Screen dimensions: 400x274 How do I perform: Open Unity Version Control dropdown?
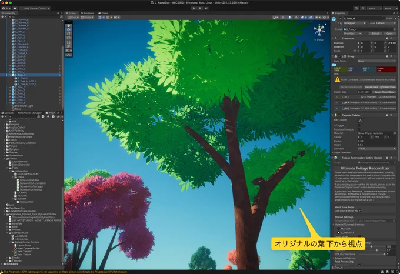35,8
